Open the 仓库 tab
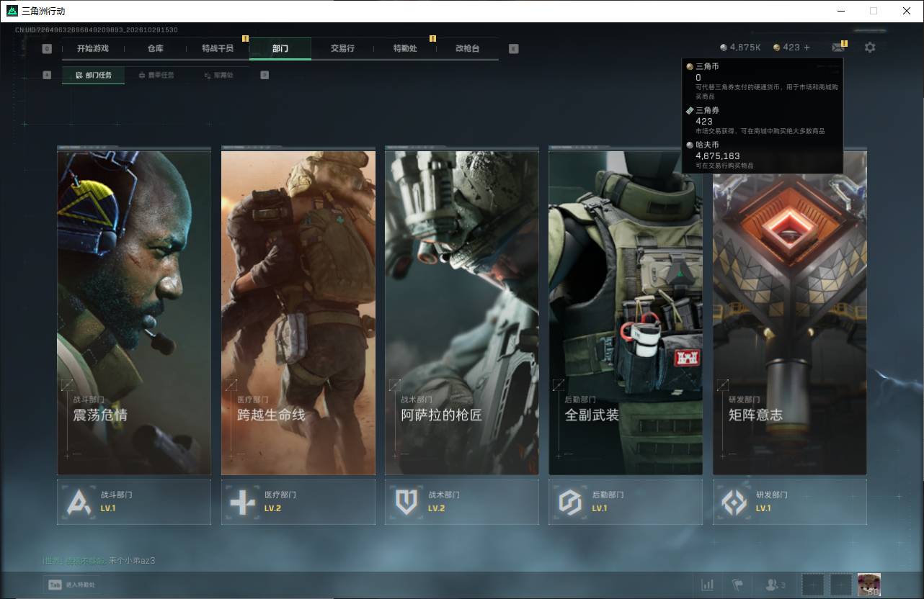The height and width of the screenshot is (599, 924). (x=155, y=48)
